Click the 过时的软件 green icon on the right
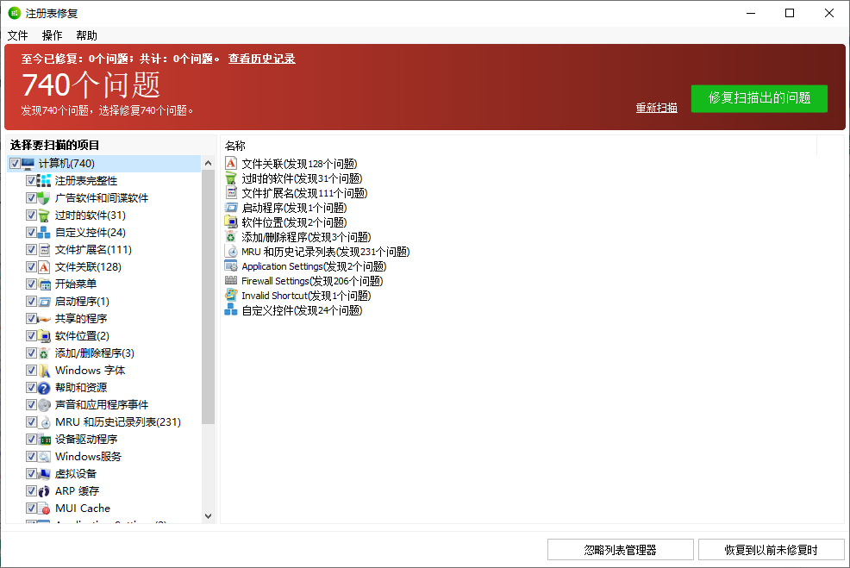The height and width of the screenshot is (568, 850). click(229, 178)
